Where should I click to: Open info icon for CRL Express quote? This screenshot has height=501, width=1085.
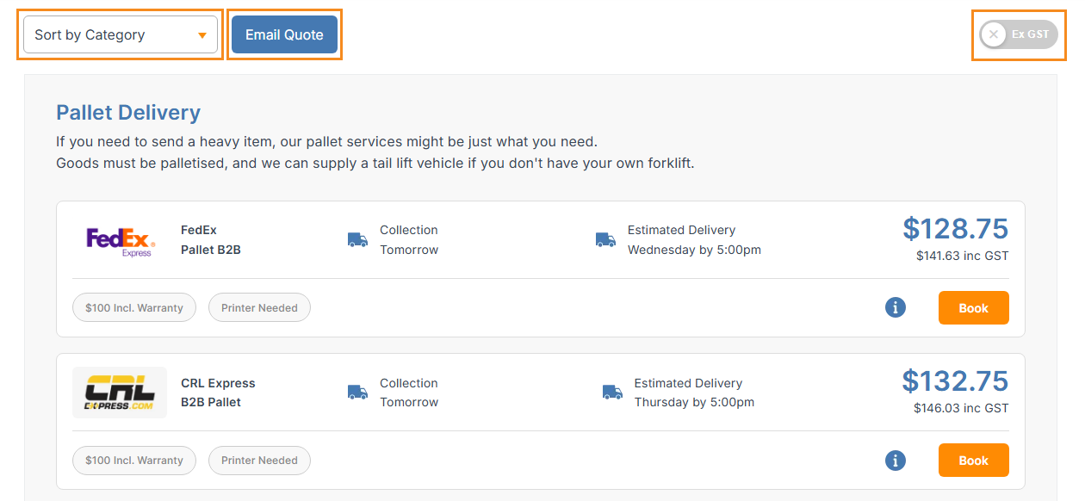896,461
